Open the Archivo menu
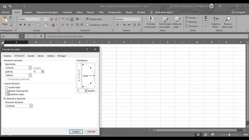The width and height of the screenshot is (249, 140). point(5,12)
